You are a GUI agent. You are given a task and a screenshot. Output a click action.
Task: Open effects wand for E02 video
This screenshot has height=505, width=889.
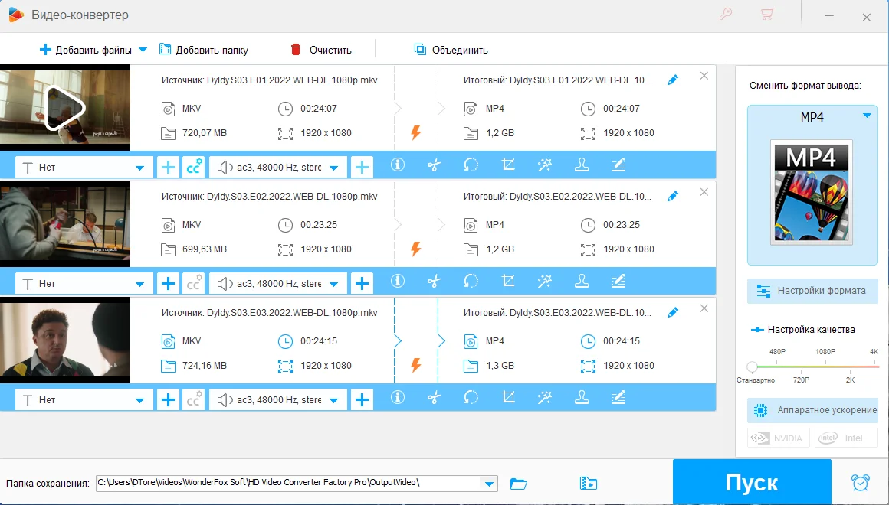[545, 281]
